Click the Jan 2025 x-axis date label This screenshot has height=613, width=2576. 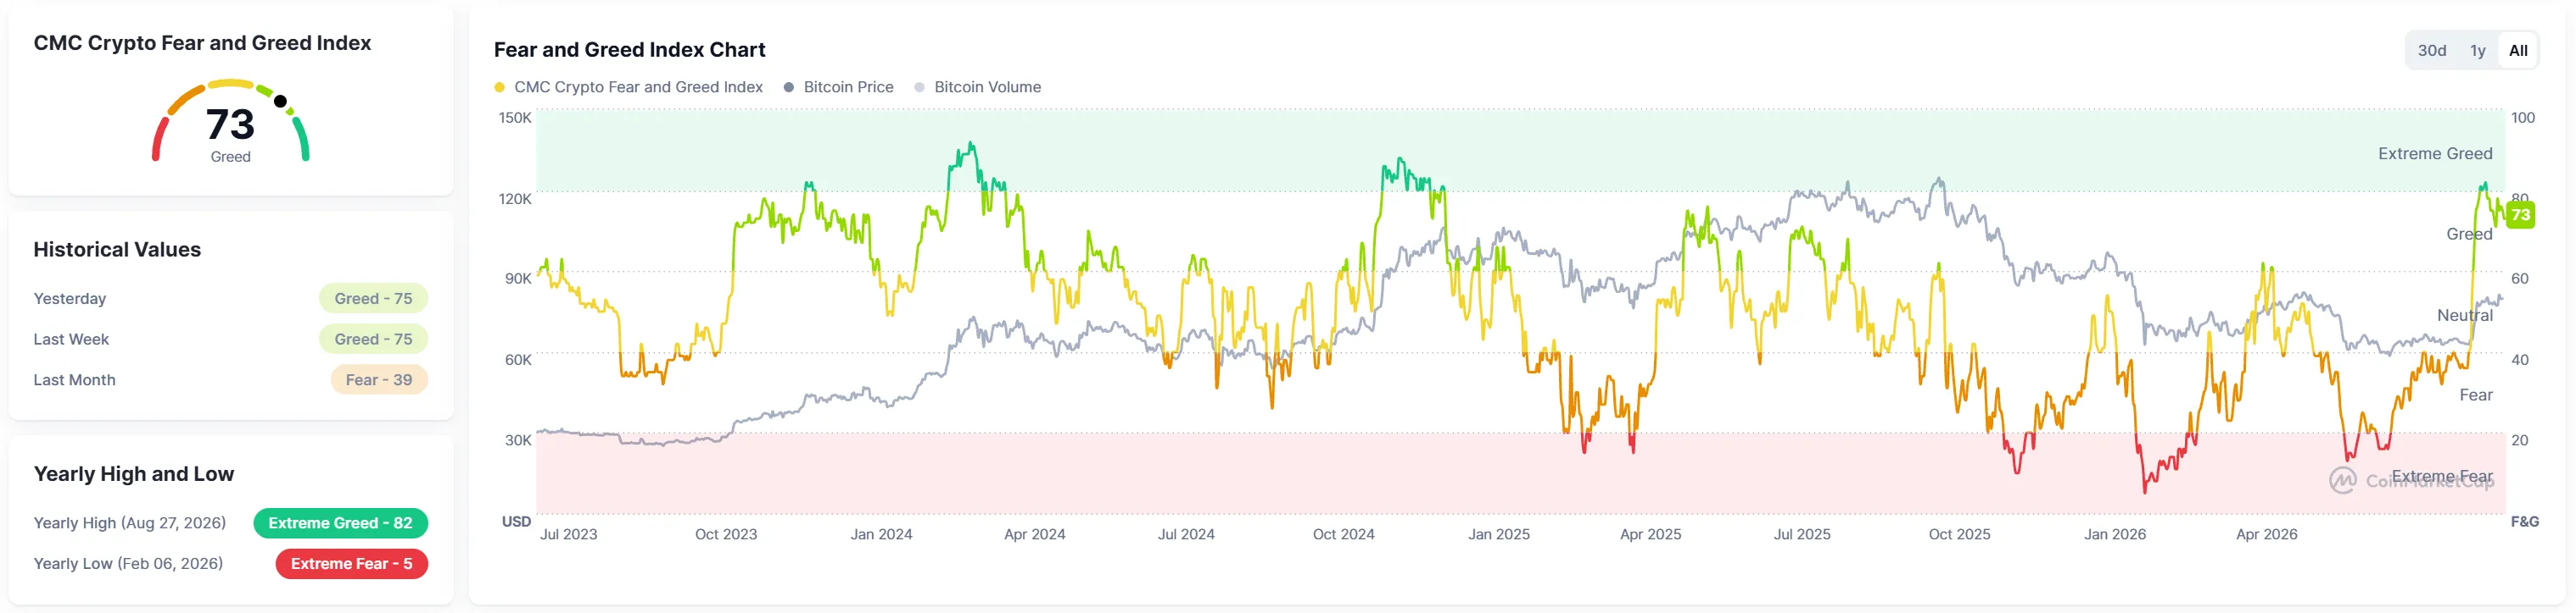coord(1498,534)
